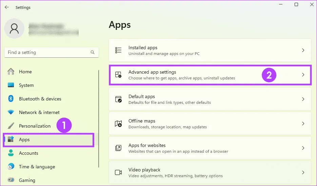Expand Installed apps with its chevron
This screenshot has width=317, height=186.
point(303,50)
